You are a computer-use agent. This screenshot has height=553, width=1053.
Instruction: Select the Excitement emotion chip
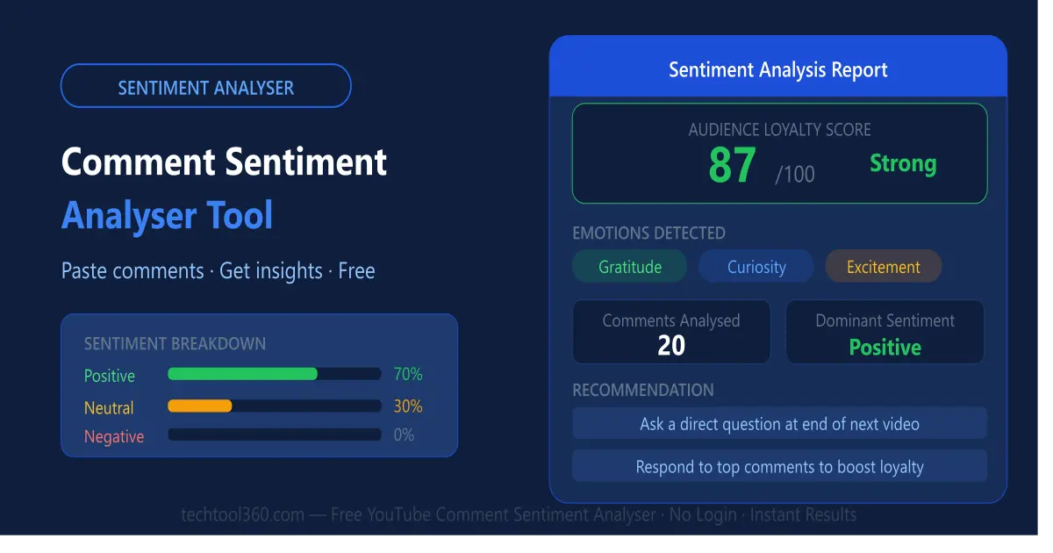pos(883,266)
